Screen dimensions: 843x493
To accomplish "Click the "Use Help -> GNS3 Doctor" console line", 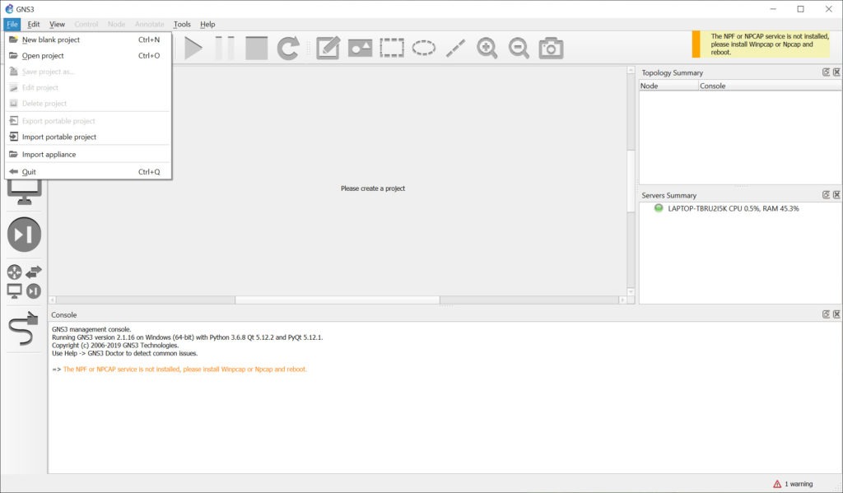I will (125, 354).
